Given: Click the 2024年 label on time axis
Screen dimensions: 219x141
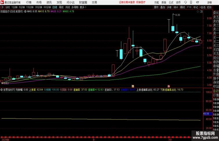Looking at the screenshot, I should coord(5,140).
